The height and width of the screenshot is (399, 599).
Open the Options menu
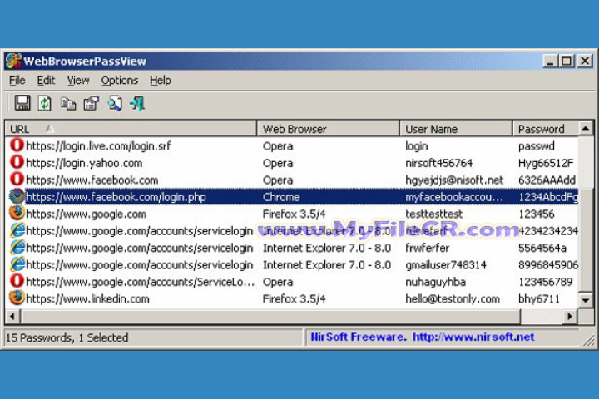click(120, 81)
